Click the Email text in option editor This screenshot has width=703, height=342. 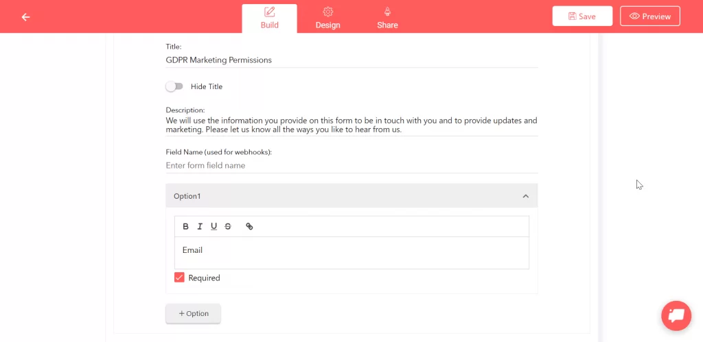click(193, 251)
